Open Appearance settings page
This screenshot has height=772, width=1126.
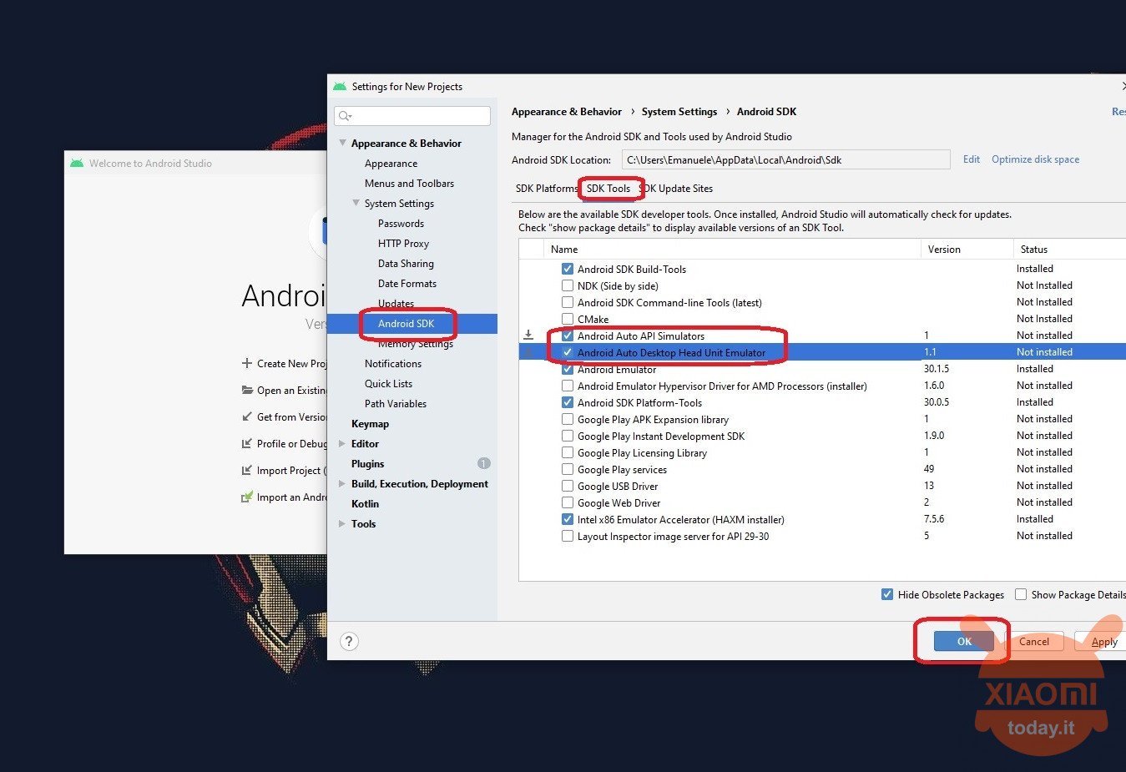(391, 163)
